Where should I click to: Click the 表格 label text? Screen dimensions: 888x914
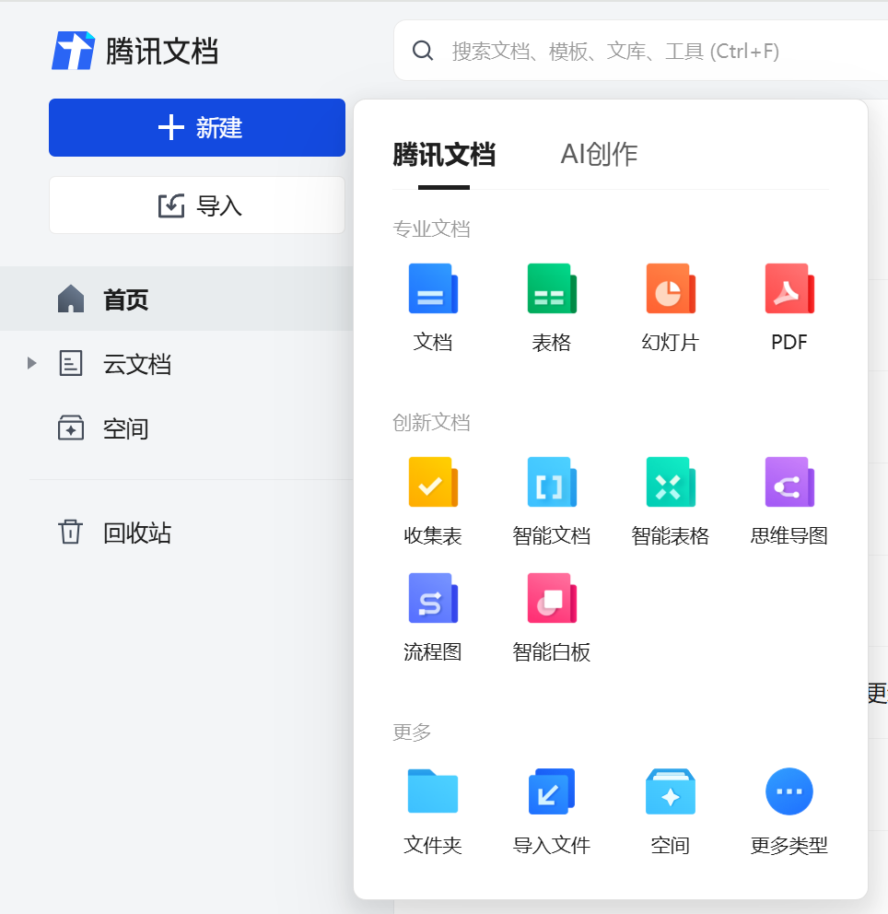click(x=552, y=342)
